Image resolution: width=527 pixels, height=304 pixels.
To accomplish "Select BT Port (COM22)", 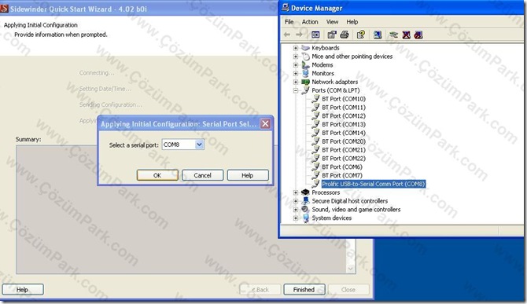I will point(344,159).
